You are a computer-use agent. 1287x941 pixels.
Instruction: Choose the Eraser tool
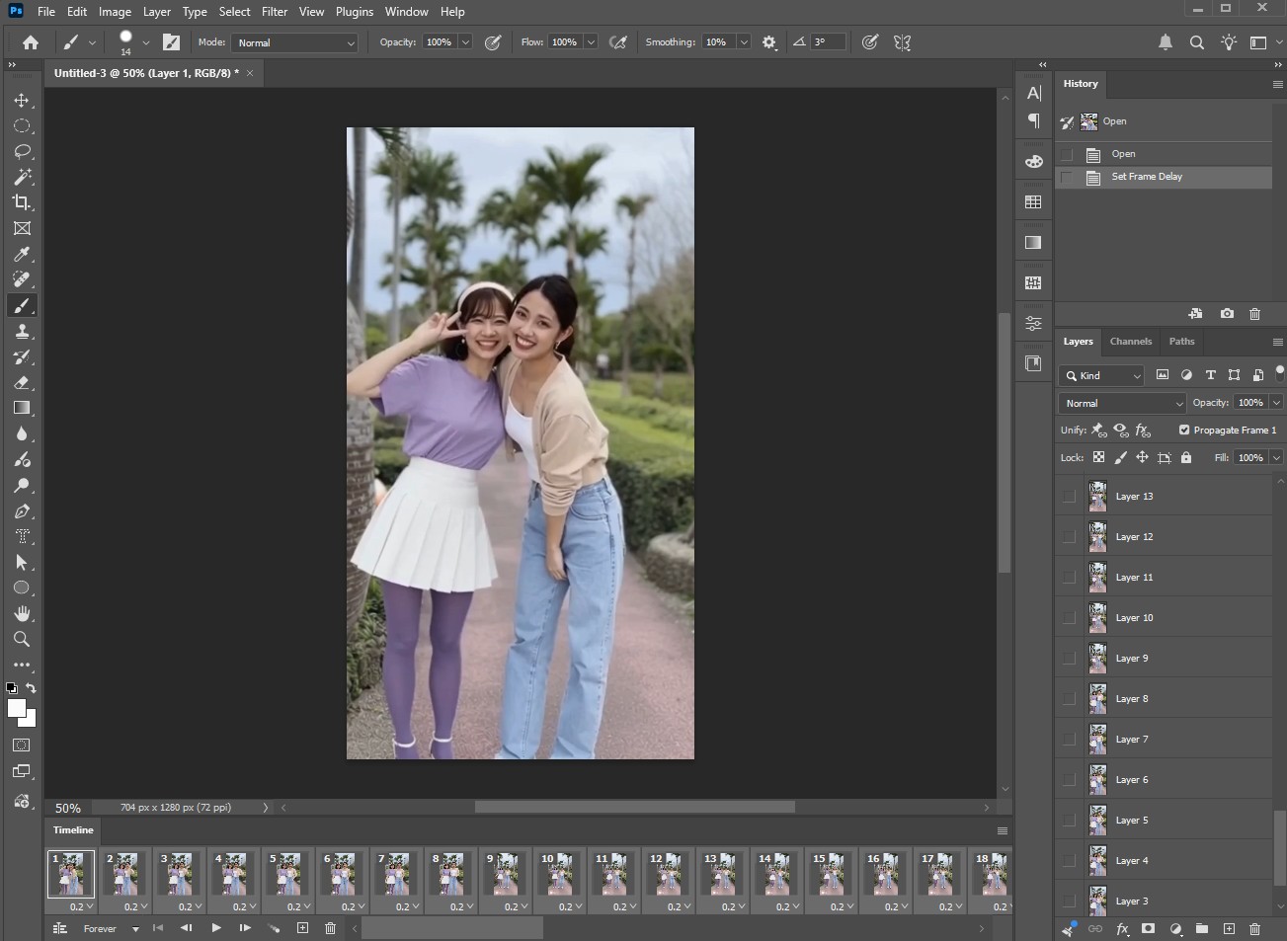click(x=22, y=382)
